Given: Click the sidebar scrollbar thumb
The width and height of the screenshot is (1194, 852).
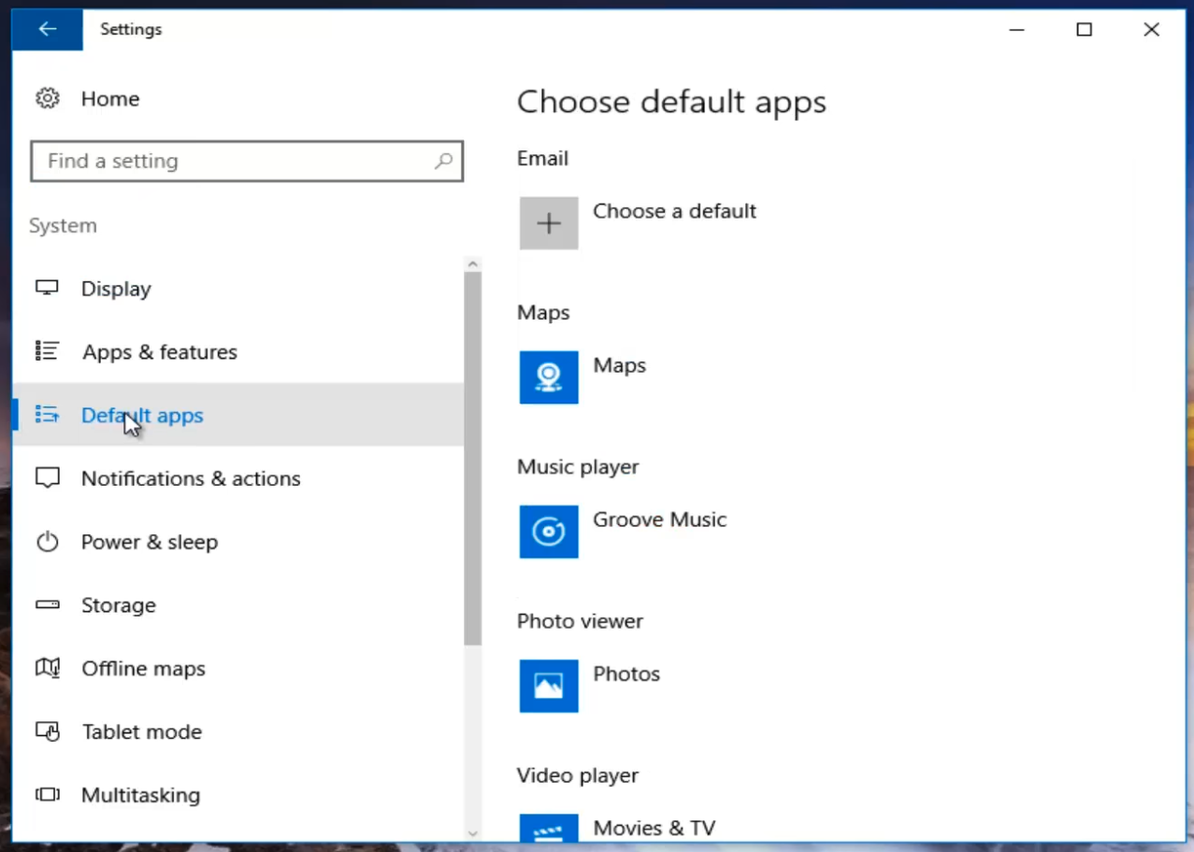Looking at the screenshot, I should [x=472, y=459].
